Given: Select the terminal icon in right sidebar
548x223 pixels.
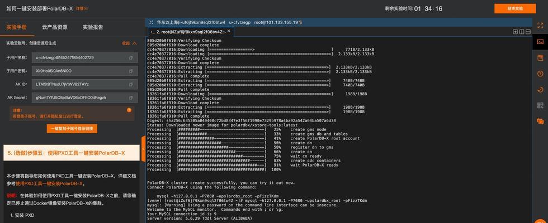Looking at the screenshot, I should [x=540, y=42].
